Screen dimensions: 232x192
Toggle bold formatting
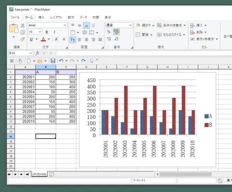47,32
